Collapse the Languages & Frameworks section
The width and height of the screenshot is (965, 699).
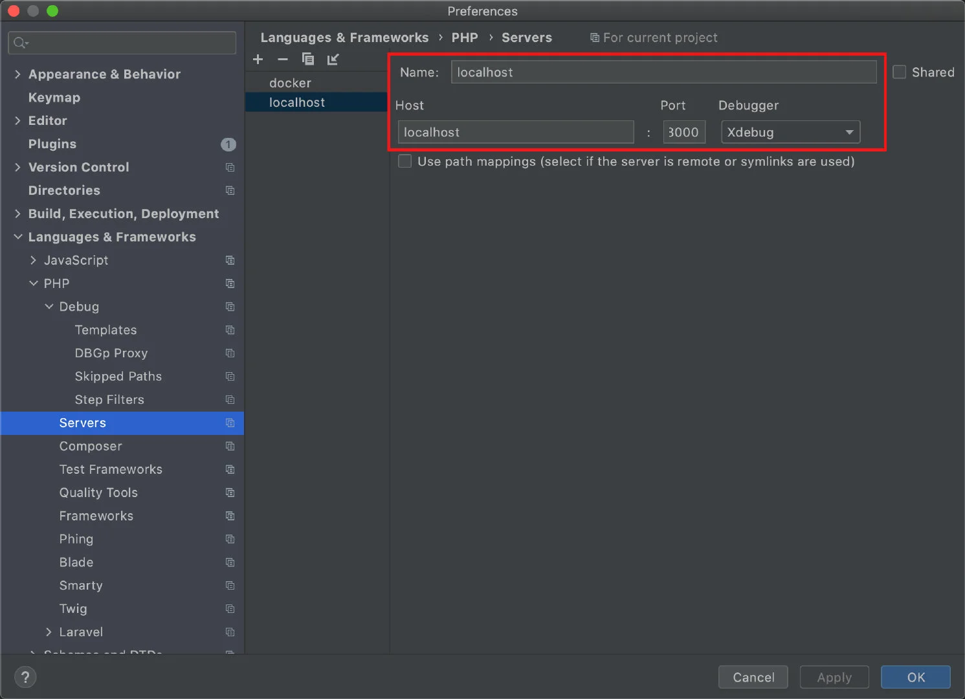[x=17, y=237]
